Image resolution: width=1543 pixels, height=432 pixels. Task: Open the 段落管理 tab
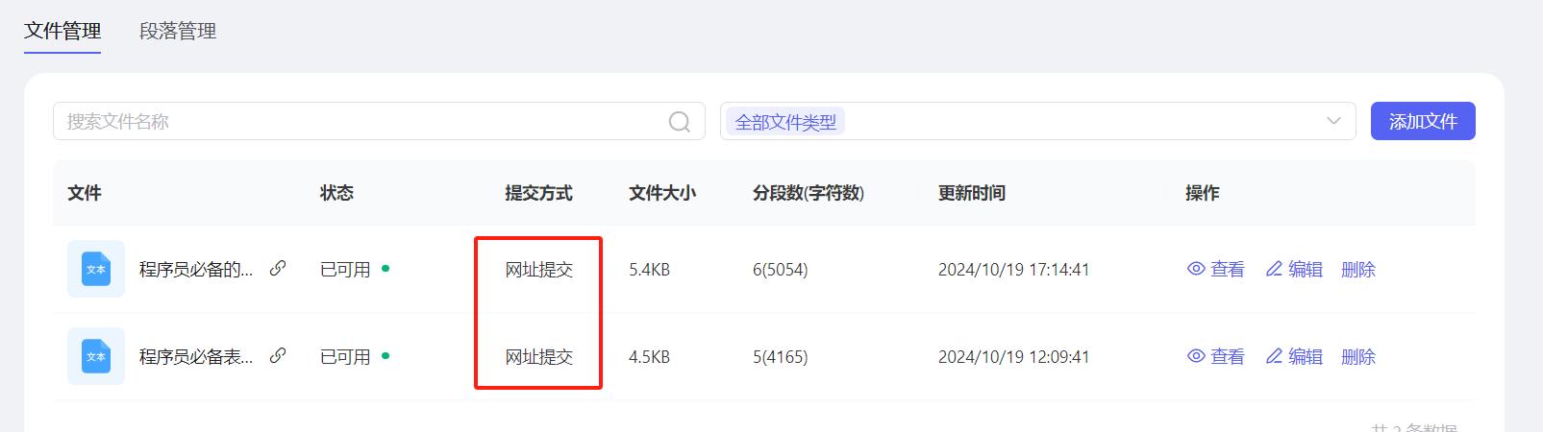point(178,31)
